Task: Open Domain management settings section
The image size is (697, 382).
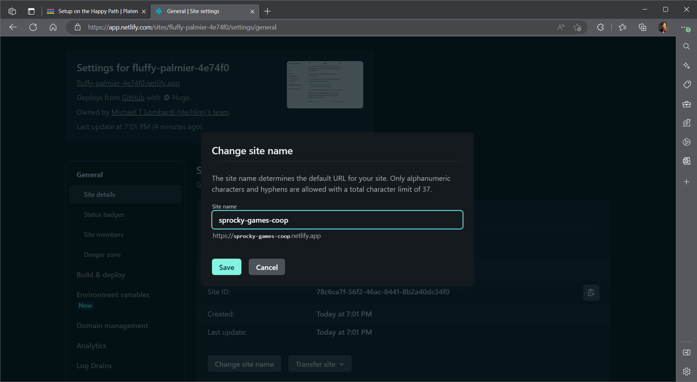Action: tap(112, 326)
